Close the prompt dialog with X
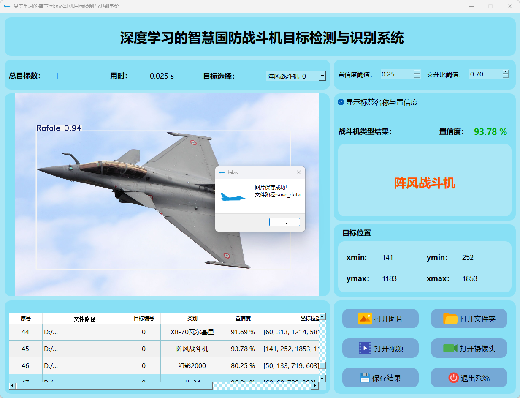 pyautogui.click(x=299, y=172)
